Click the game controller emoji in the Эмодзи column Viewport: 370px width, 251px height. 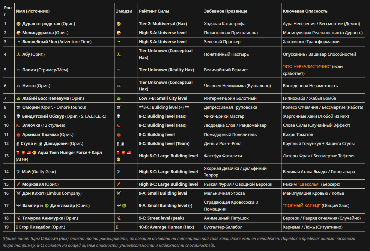click(x=118, y=70)
